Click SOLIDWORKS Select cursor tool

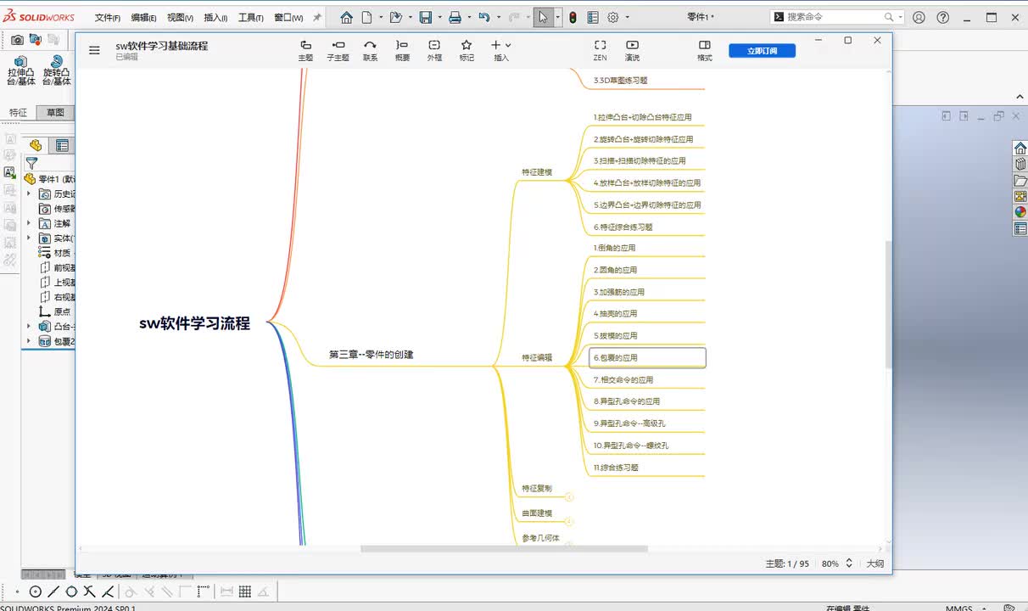pos(543,17)
